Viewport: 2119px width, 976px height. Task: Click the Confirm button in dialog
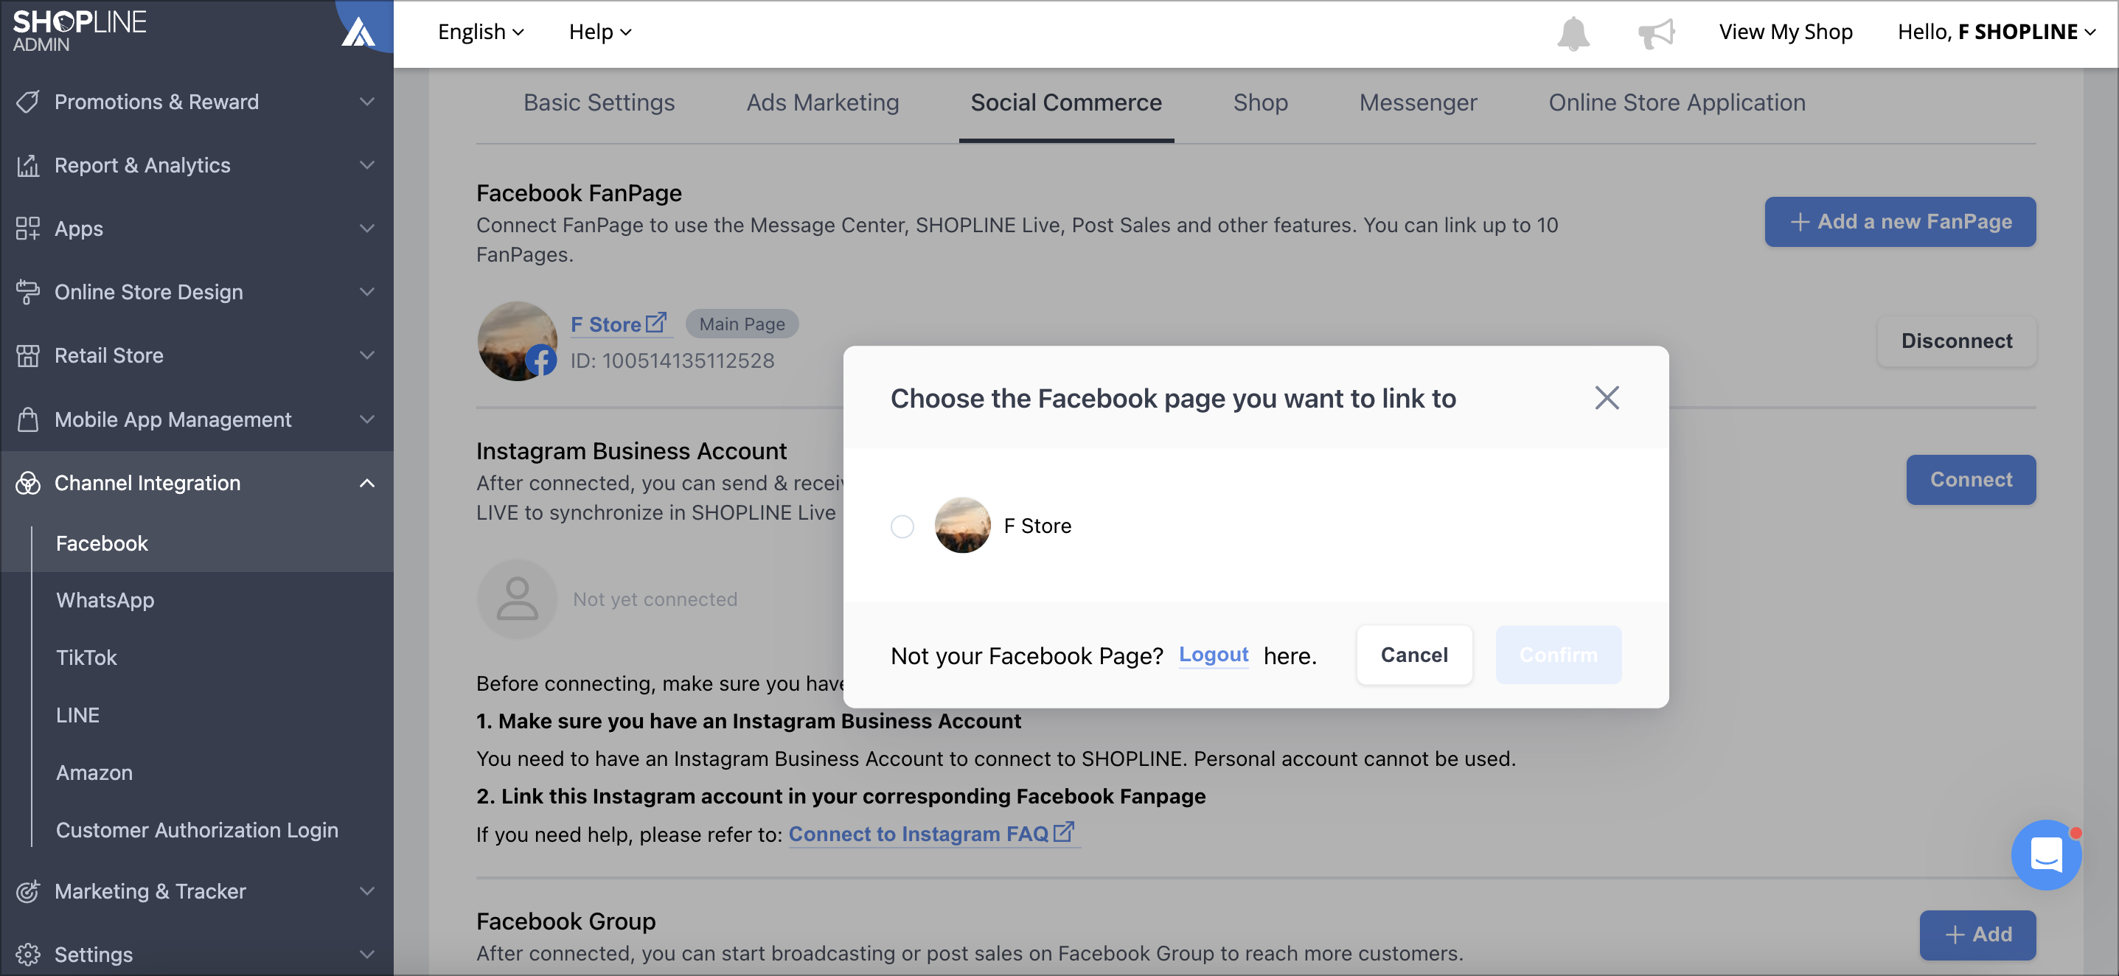(x=1558, y=655)
